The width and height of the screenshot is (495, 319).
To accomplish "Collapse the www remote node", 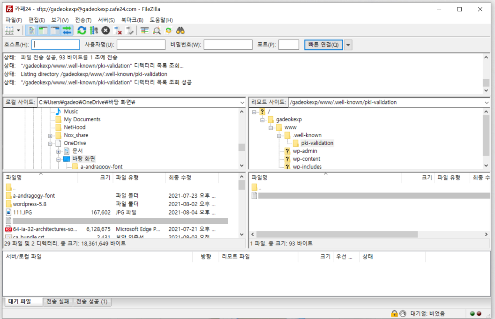I will 270,128.
